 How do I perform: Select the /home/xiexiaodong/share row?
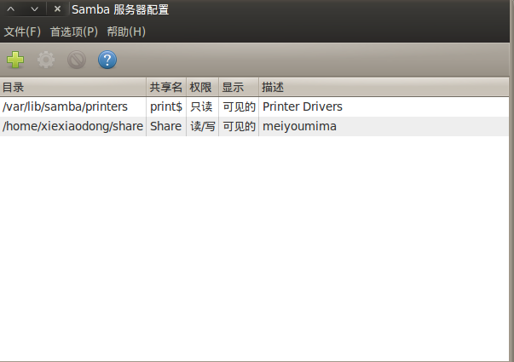pyautogui.click(x=254, y=126)
